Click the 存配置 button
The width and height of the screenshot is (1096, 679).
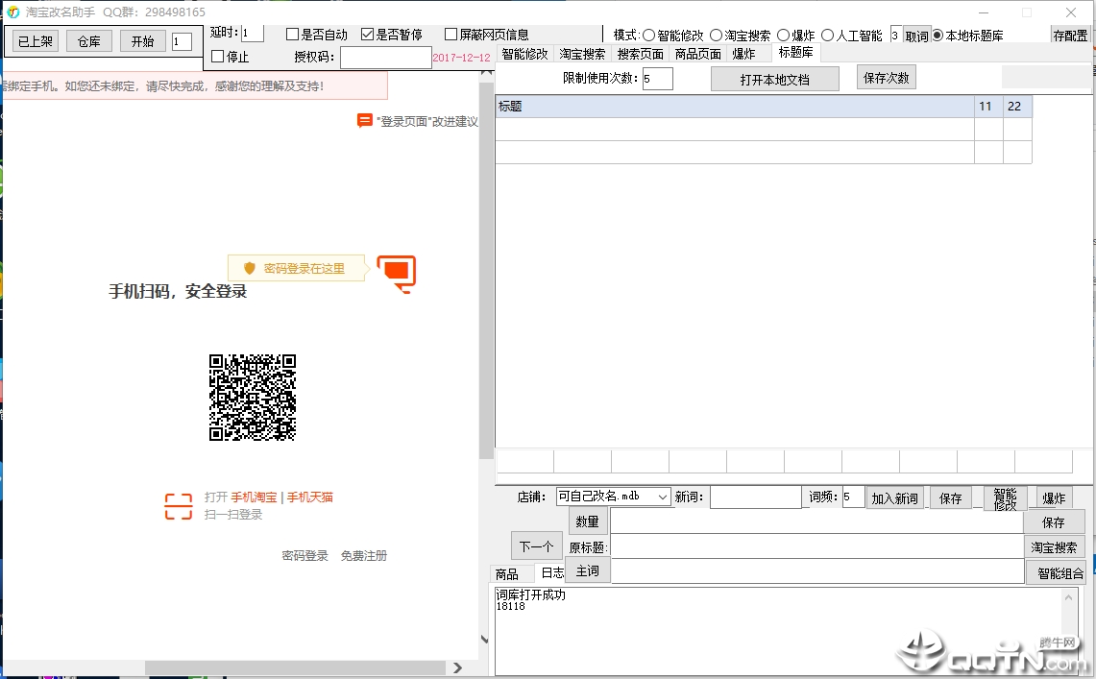coord(1070,35)
